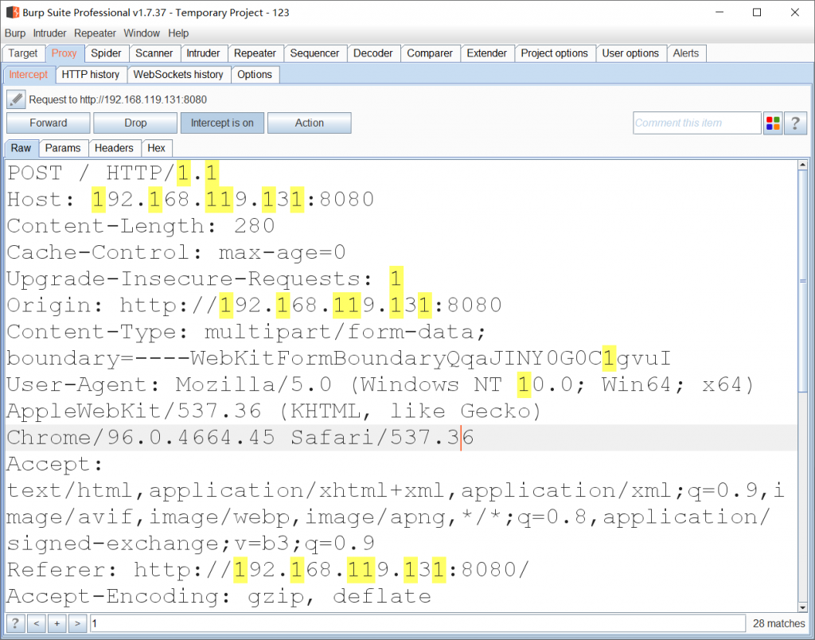The height and width of the screenshot is (640, 815).
Task: Open the highlight color picker icon
Action: point(773,123)
